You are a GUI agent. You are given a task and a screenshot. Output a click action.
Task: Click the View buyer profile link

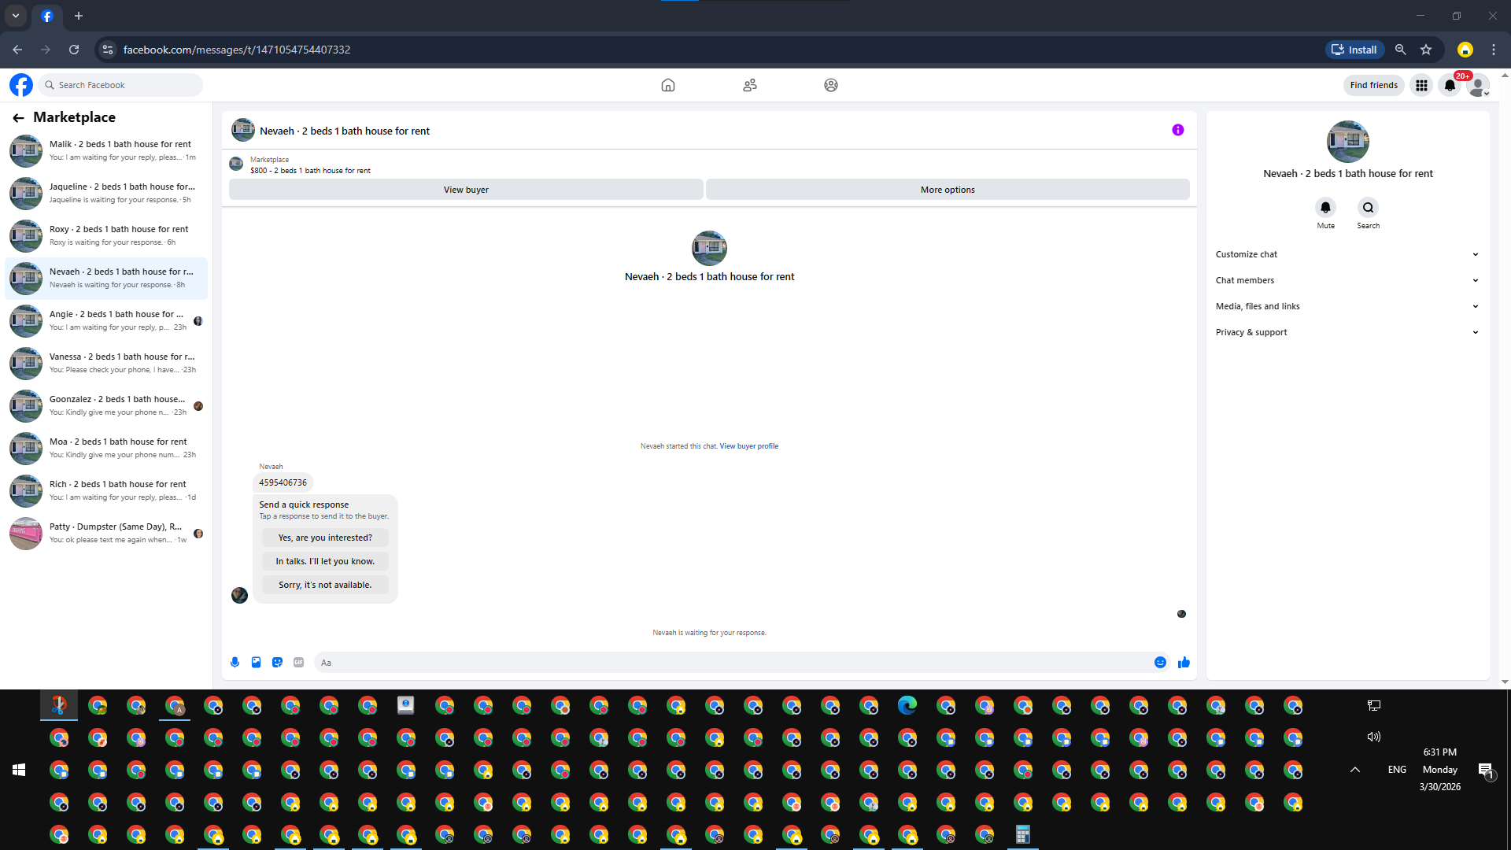(748, 446)
